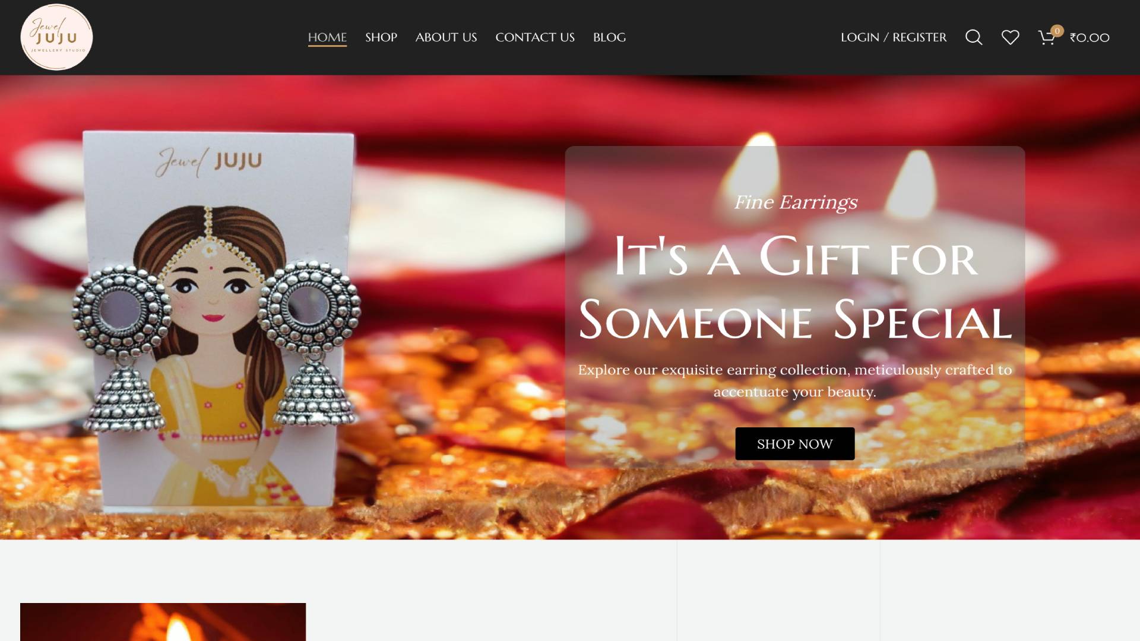This screenshot has height=641, width=1140.
Task: Open the shopping cart icon
Action: (x=1046, y=38)
